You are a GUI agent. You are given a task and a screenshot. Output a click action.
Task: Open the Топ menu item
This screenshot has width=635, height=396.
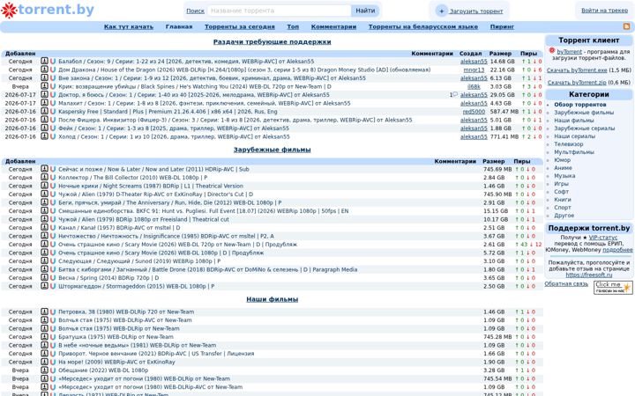(x=293, y=26)
